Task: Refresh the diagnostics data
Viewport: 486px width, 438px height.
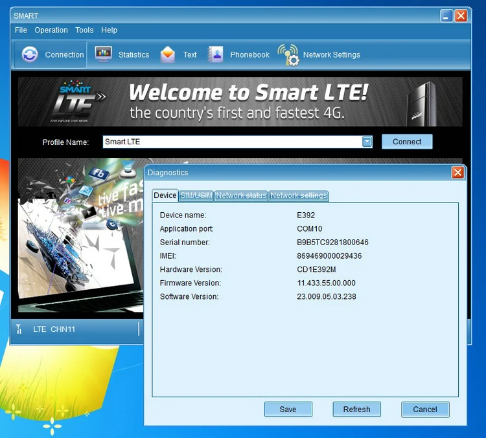Action: pos(356,410)
